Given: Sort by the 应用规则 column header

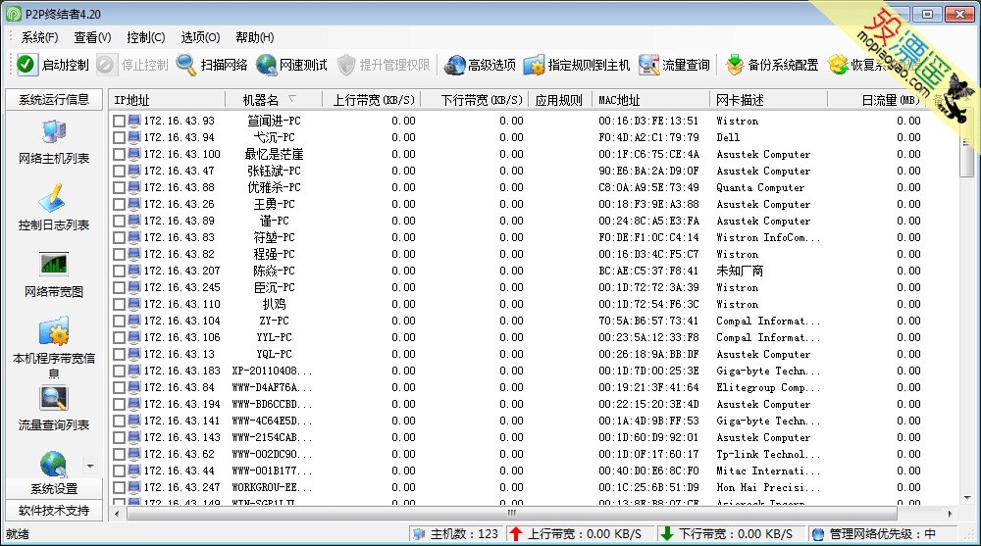Looking at the screenshot, I should pos(560,100).
